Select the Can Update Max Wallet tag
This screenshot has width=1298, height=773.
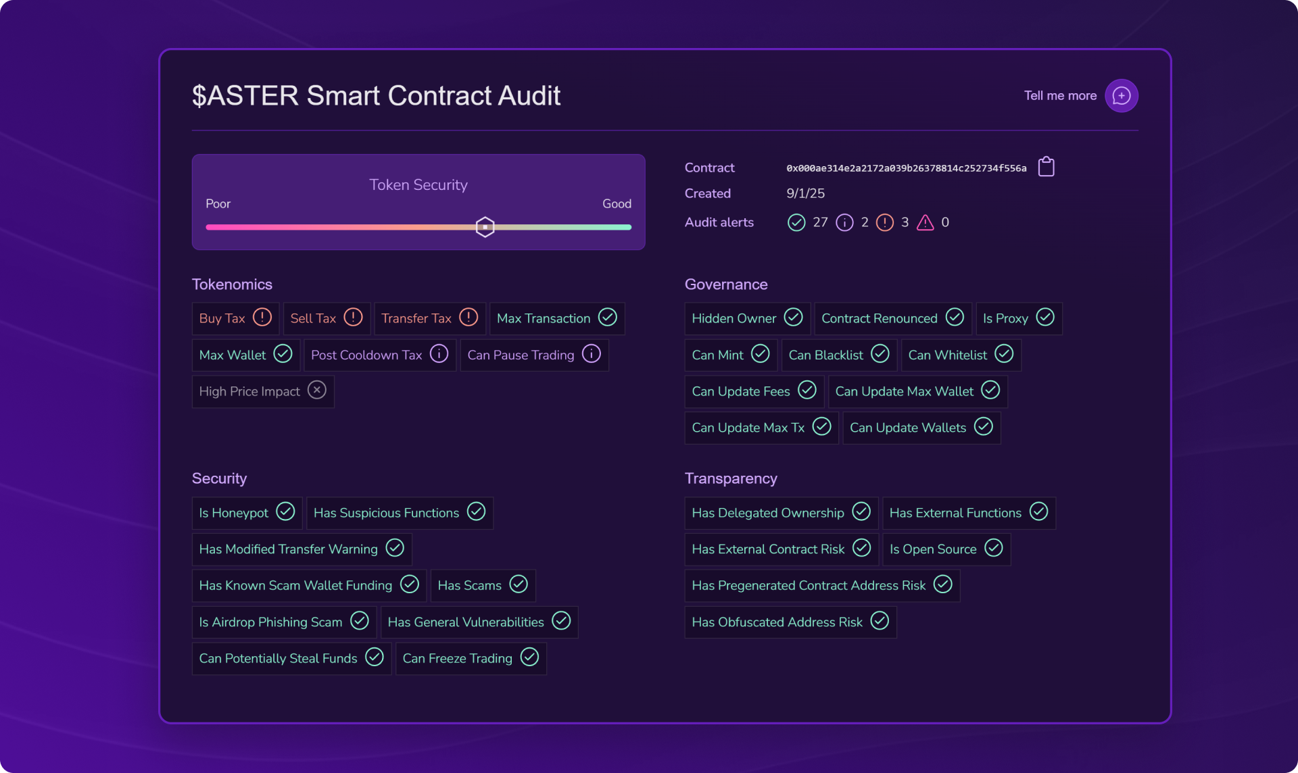coord(917,391)
